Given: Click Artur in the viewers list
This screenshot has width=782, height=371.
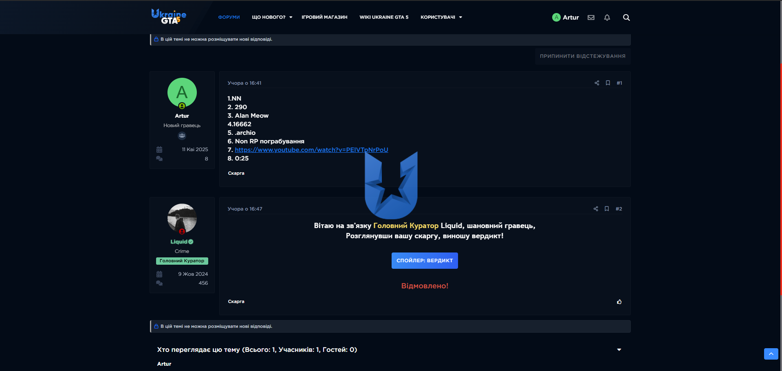Looking at the screenshot, I should [164, 364].
